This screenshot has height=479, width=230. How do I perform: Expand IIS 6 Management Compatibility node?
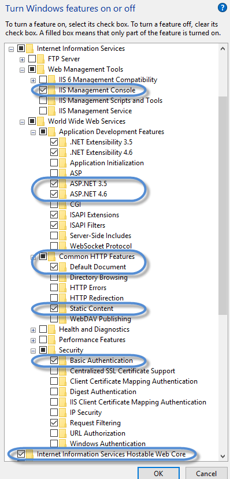[x=34, y=80]
